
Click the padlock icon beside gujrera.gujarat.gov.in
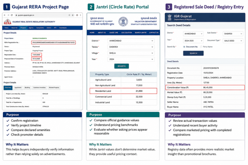(16, 15)
